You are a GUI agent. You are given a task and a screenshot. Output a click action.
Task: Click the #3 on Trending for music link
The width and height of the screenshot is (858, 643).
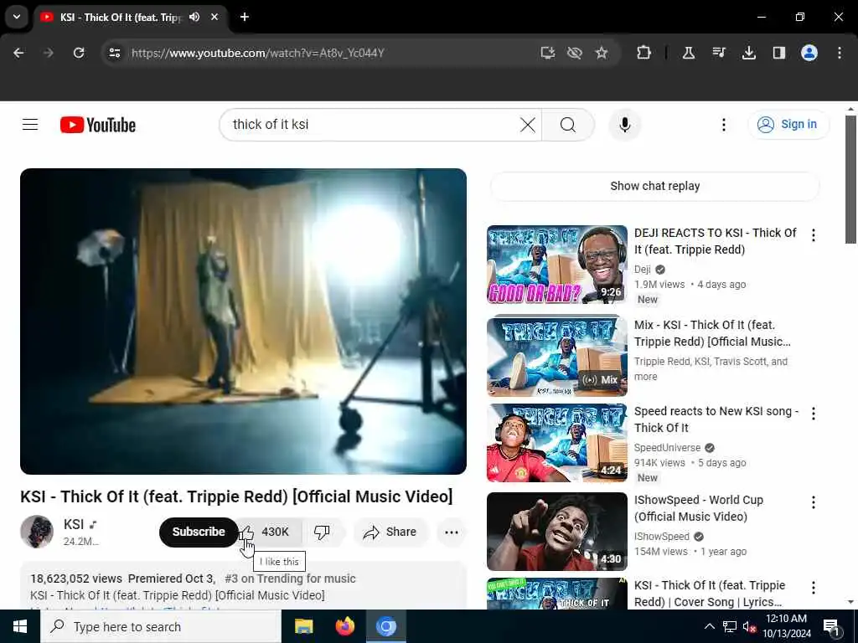pyautogui.click(x=290, y=579)
